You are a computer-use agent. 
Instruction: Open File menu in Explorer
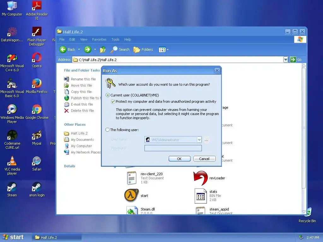click(x=62, y=39)
